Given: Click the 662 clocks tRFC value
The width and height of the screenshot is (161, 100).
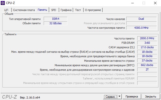Looking at the screenshot, I should (x=147, y=65).
